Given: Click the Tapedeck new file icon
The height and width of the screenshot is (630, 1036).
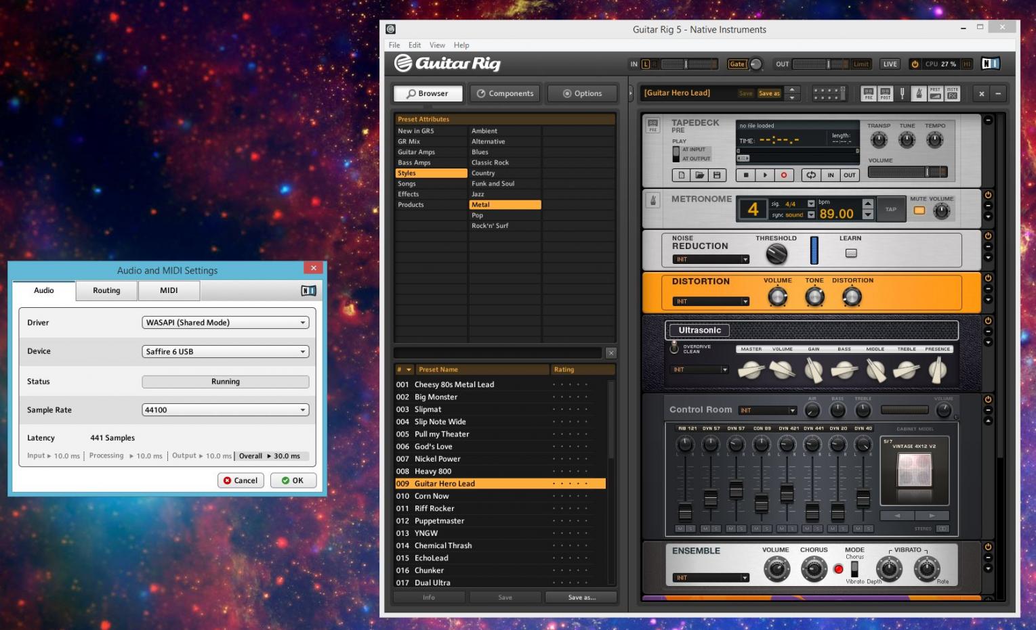Looking at the screenshot, I should tap(682, 175).
